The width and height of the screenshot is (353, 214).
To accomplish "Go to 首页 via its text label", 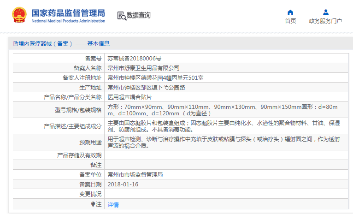I will pyautogui.click(x=290, y=21).
